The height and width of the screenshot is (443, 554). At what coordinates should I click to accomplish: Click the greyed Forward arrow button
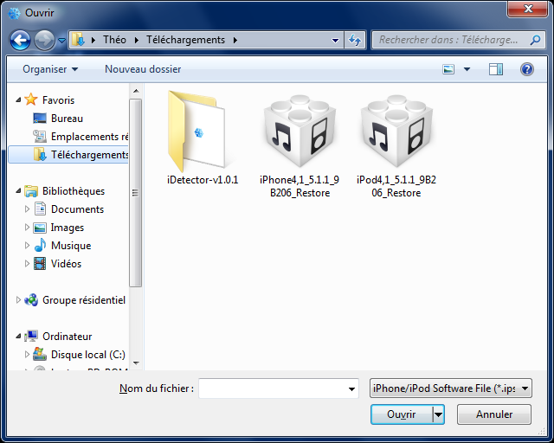click(x=44, y=41)
